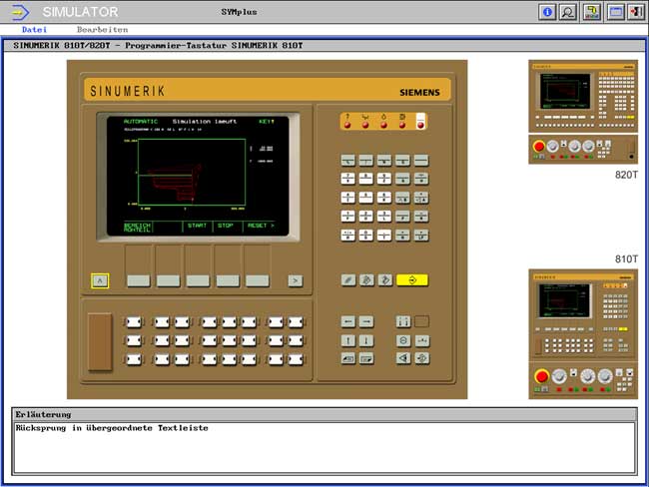Click the left-pointing triangle key
This screenshot has height=487, width=649.
click(x=403, y=358)
